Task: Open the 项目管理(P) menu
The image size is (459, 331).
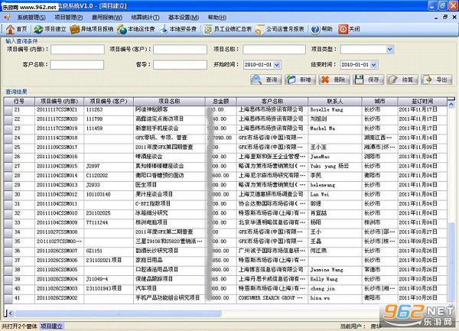Action: 69,18
